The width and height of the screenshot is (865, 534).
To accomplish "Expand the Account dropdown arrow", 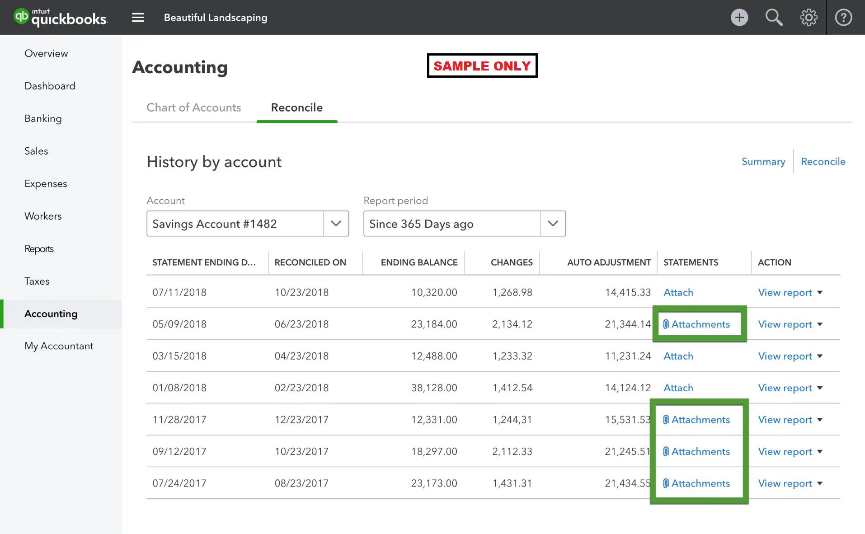I will pyautogui.click(x=336, y=224).
